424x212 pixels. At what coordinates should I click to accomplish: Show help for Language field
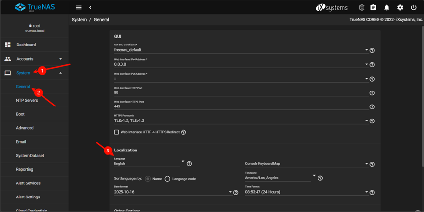[189, 164]
